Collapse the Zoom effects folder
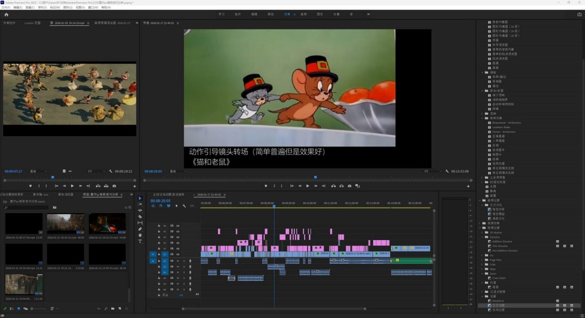This screenshot has height=318, width=585. point(482,273)
